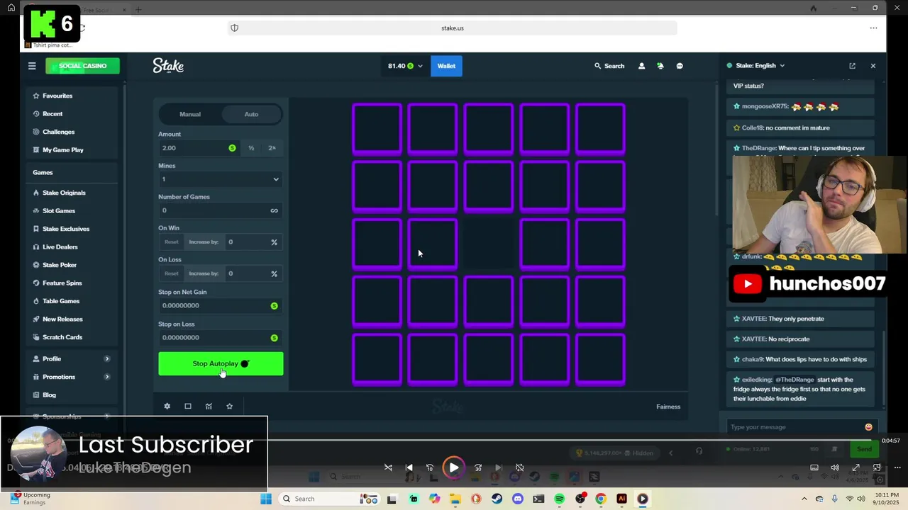Open game settings gear icon
The image size is (908, 510).
click(167, 407)
